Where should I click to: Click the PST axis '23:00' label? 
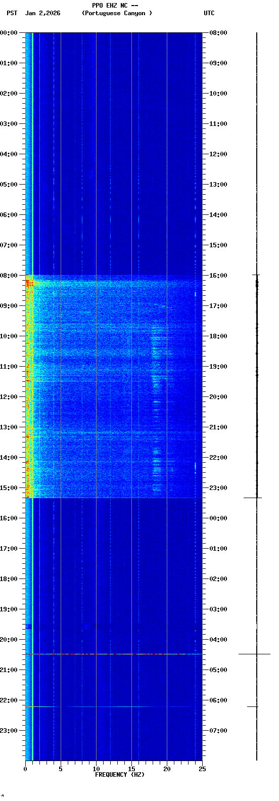[9, 731]
